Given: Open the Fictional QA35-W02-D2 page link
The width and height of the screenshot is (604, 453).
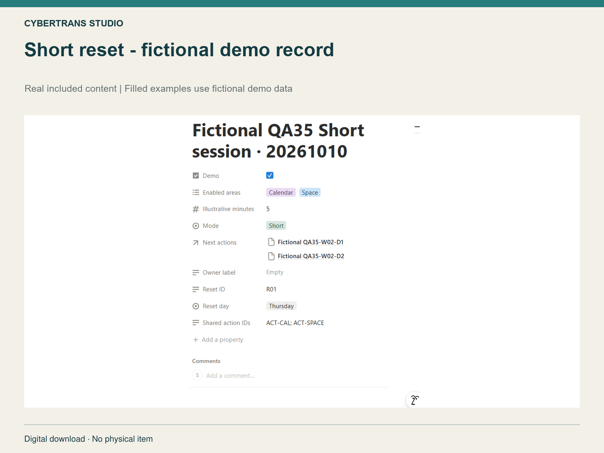Looking at the screenshot, I should [311, 256].
